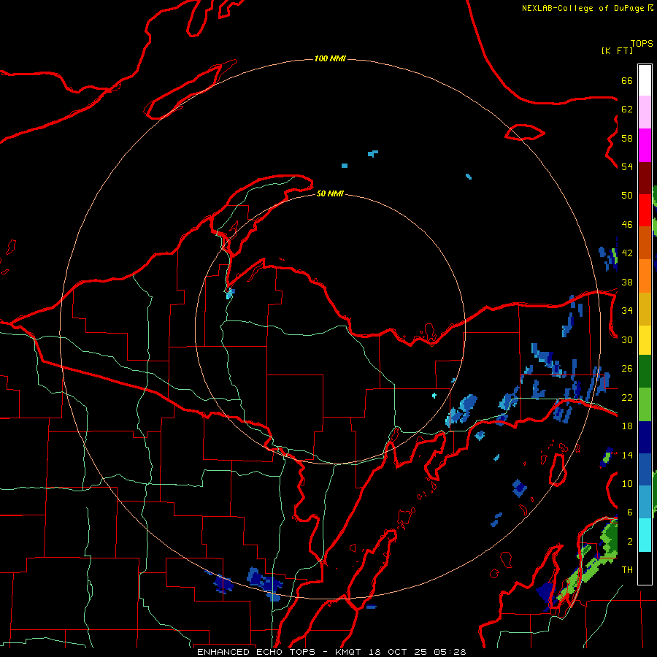
Task: Click the 46 legend value
Action: (x=627, y=225)
